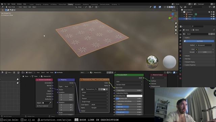Open the Color Space sRGB dropdown

(99, 105)
